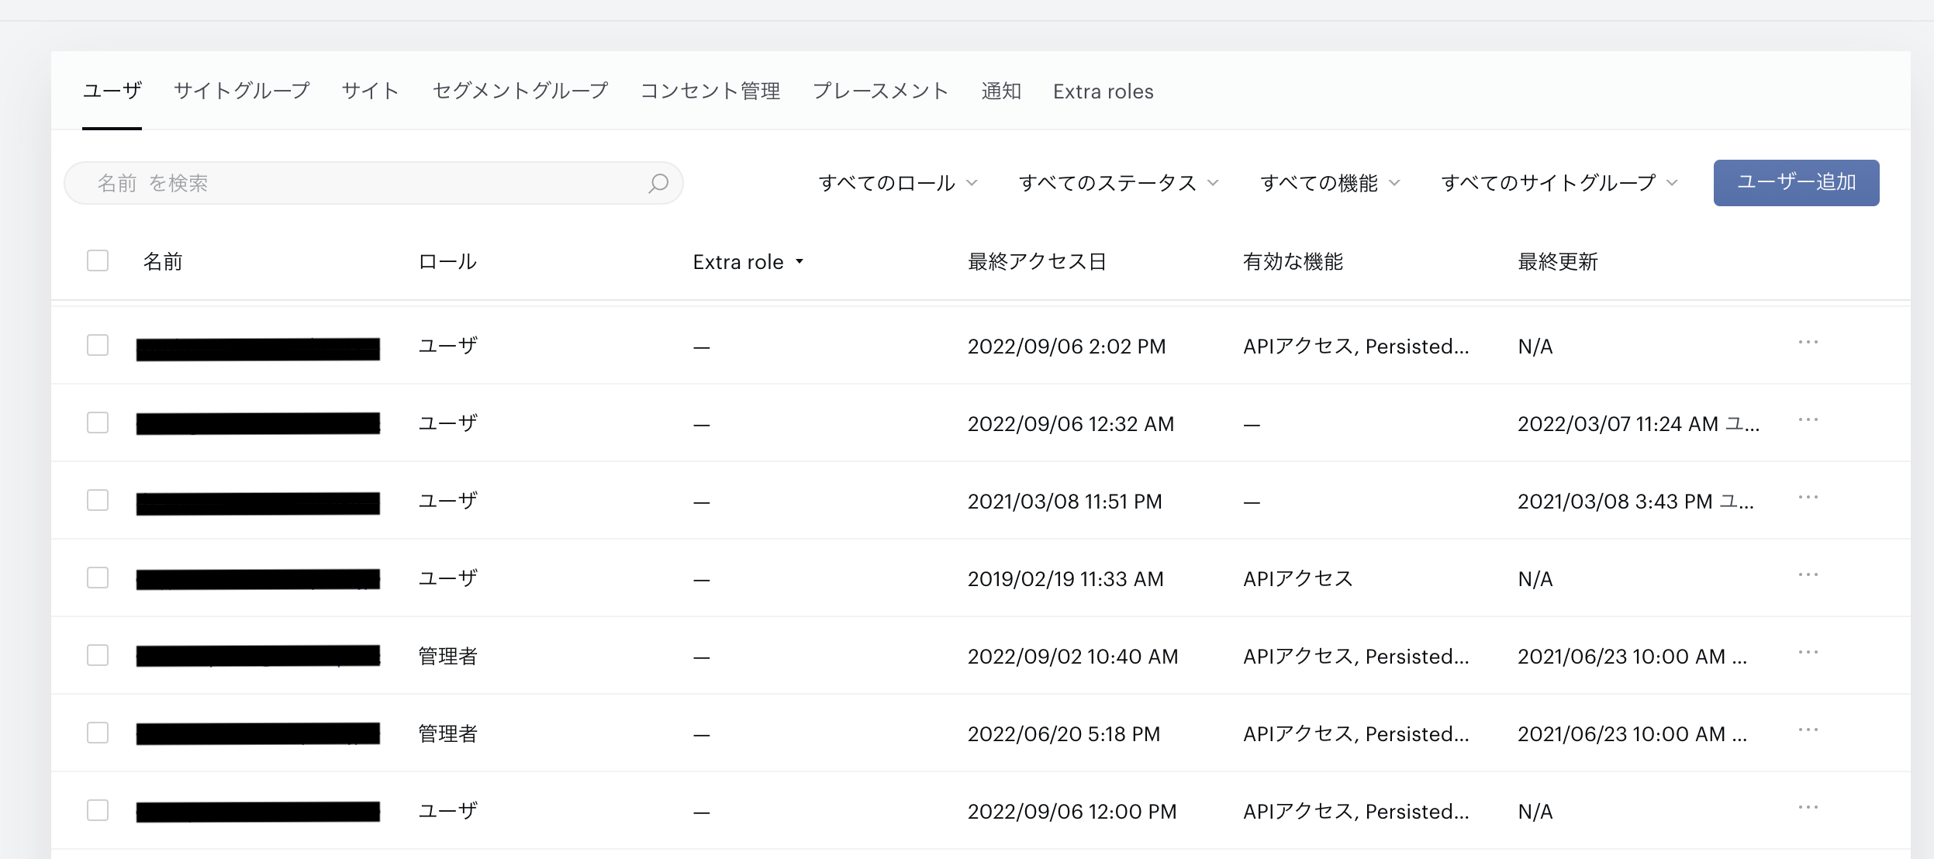Check the row accessed 2019/02/19 11:33 AM

pyautogui.click(x=98, y=578)
